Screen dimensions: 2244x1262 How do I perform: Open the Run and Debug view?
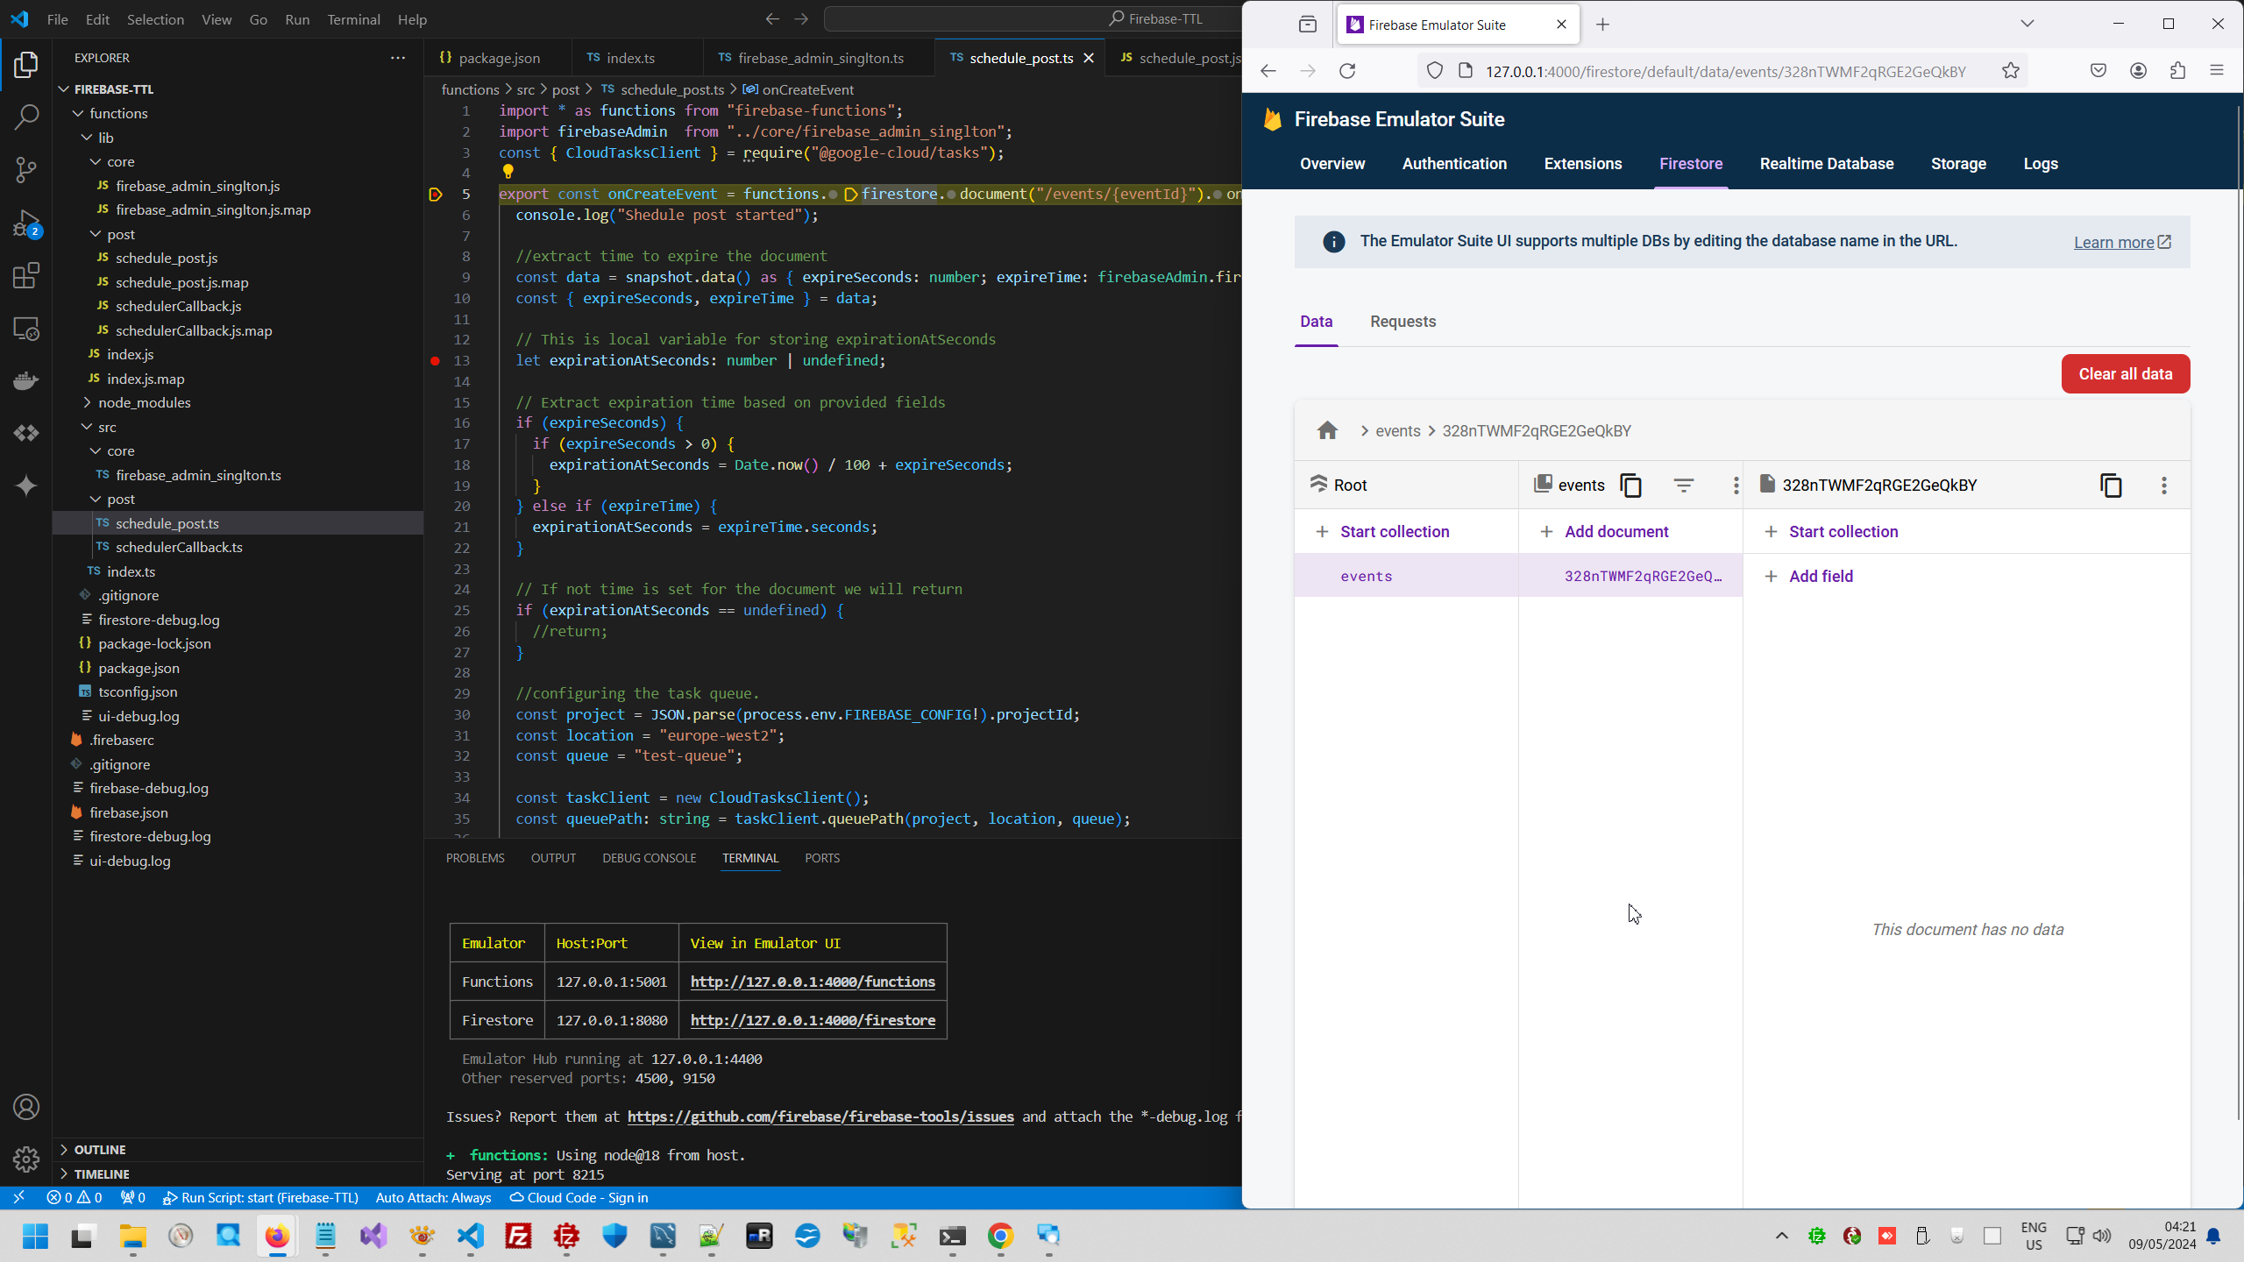click(x=26, y=223)
